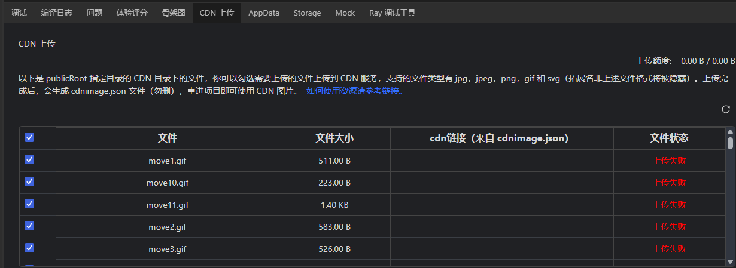Click the refresh icon above the file table
Viewport: 736px width, 268px height.
coord(726,109)
